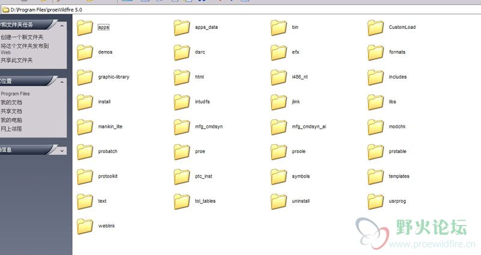Click the tol_tables name text
The width and height of the screenshot is (481, 255).
205,201
